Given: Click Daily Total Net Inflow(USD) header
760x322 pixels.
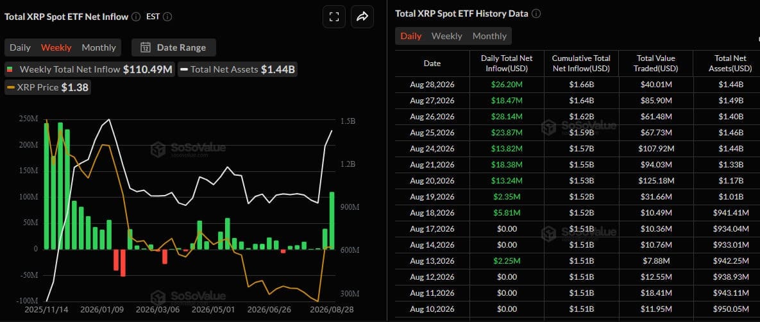Looking at the screenshot, I should coord(507,63).
